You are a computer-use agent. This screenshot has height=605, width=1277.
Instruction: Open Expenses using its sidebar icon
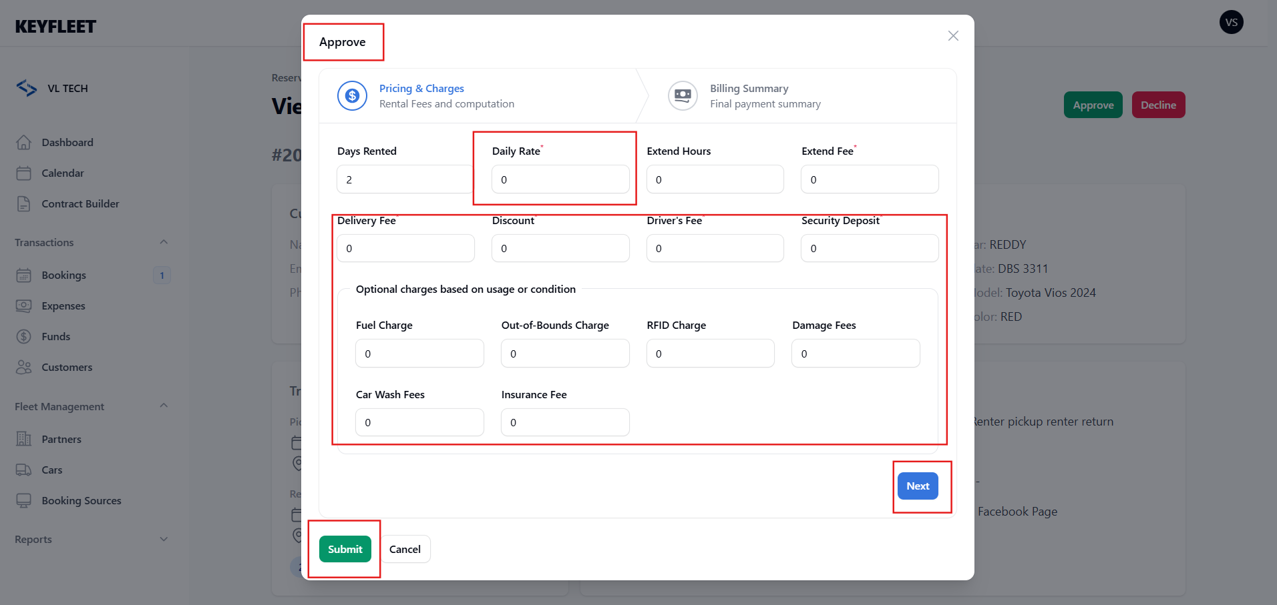click(x=24, y=306)
